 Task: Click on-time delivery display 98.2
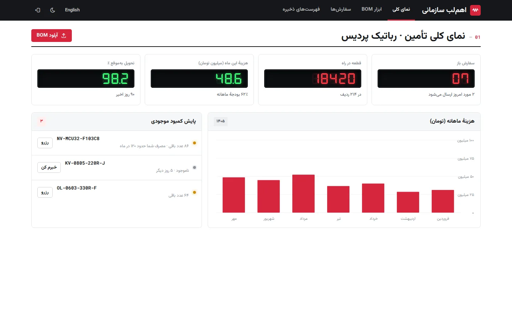coord(86,79)
